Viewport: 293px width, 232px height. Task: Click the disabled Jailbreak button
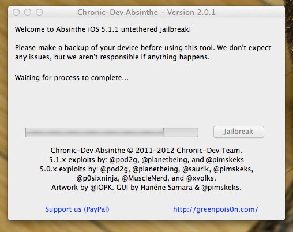click(x=239, y=132)
